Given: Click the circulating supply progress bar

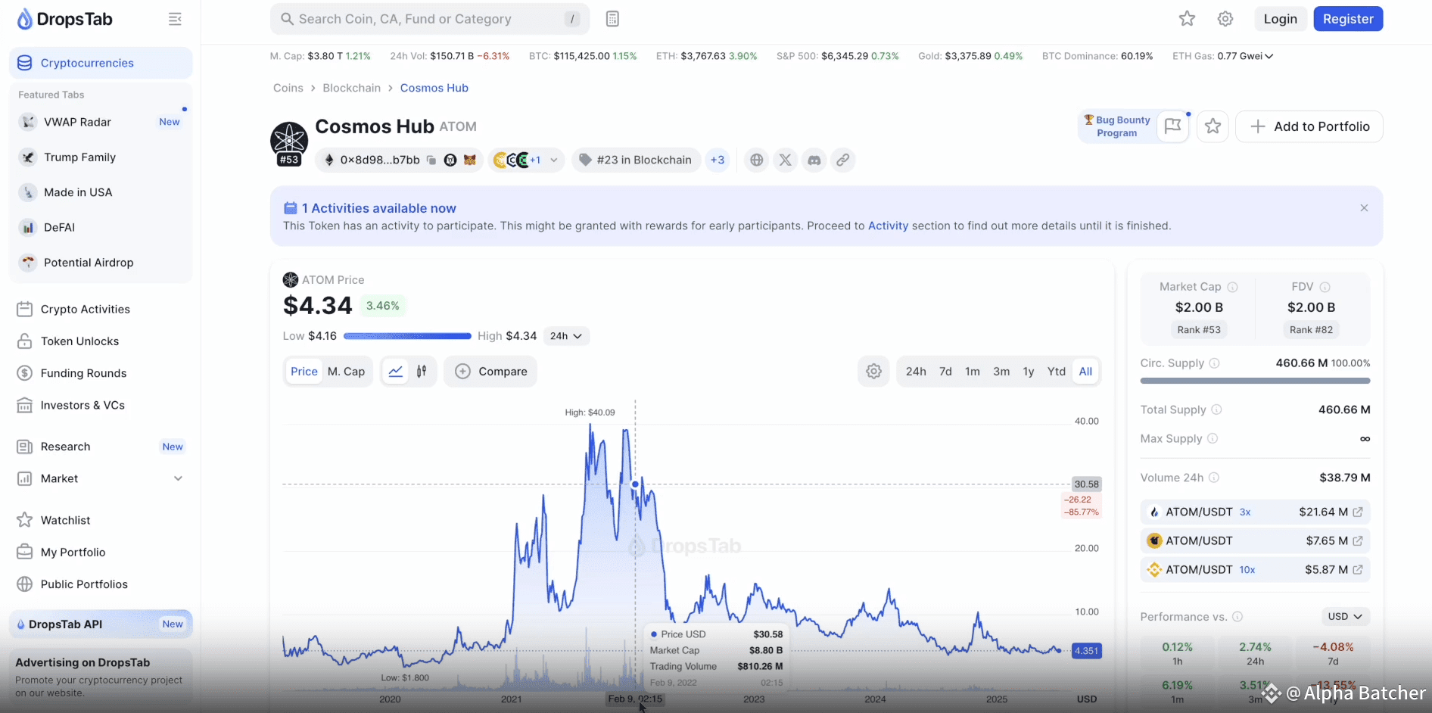Looking at the screenshot, I should click(x=1255, y=381).
